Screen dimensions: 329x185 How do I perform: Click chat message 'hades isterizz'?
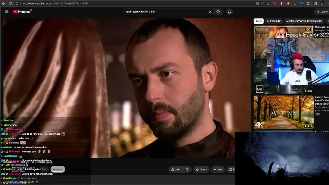(25, 138)
